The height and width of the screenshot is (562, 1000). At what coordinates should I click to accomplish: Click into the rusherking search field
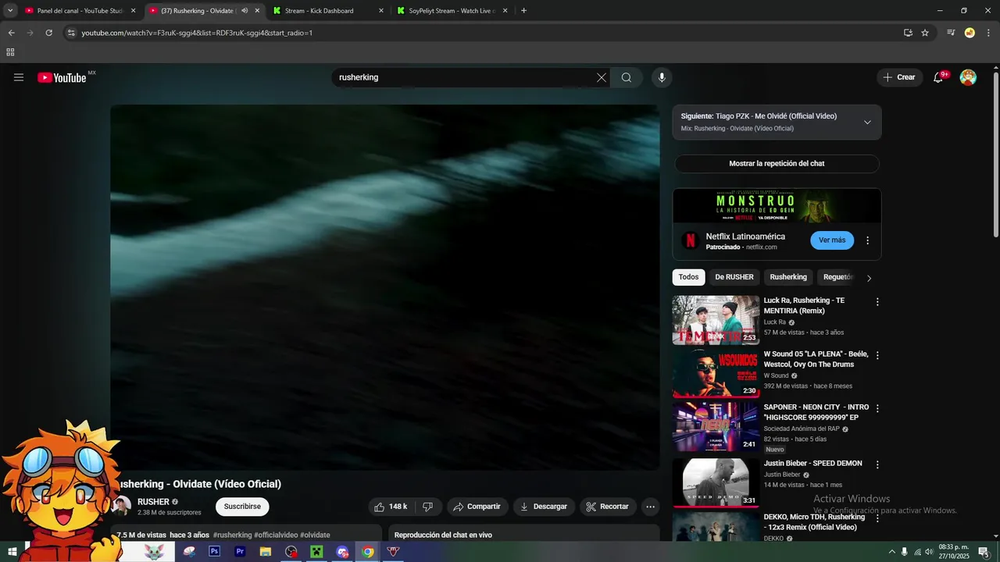click(465, 77)
